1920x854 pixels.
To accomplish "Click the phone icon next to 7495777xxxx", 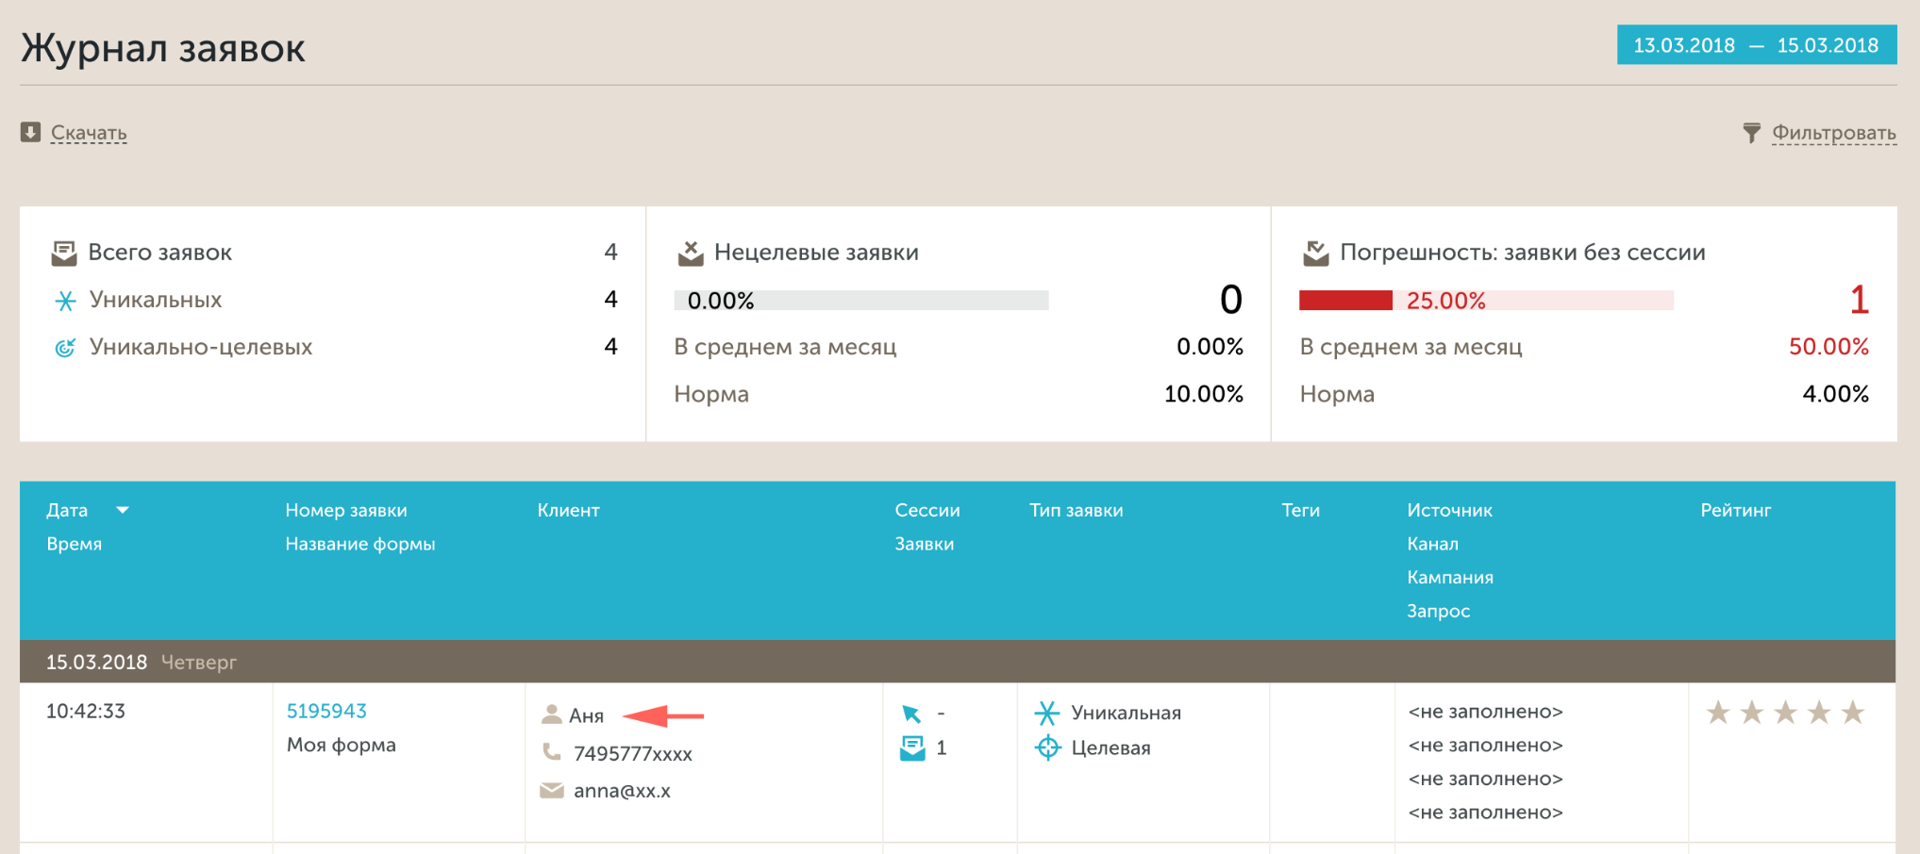I will point(551,752).
